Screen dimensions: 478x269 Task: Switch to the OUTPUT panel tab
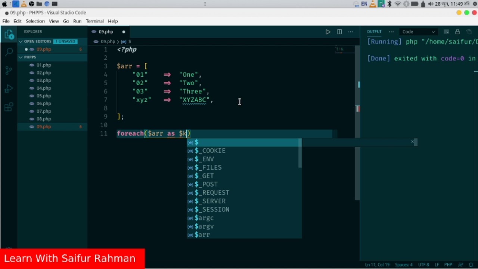click(x=374, y=32)
